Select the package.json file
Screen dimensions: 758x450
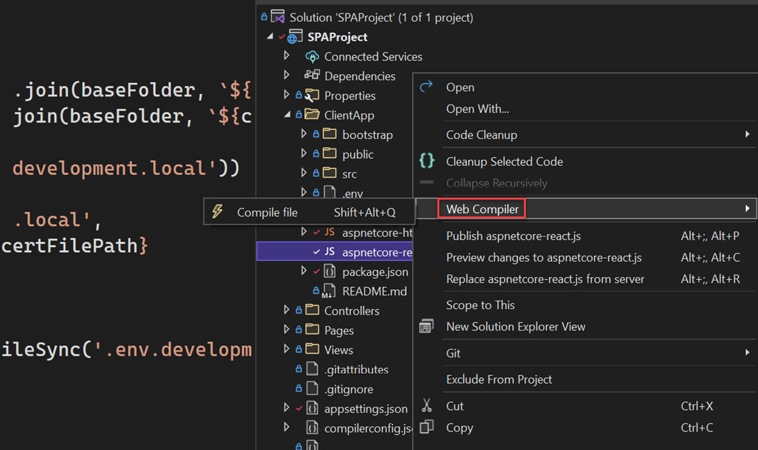[x=375, y=272]
